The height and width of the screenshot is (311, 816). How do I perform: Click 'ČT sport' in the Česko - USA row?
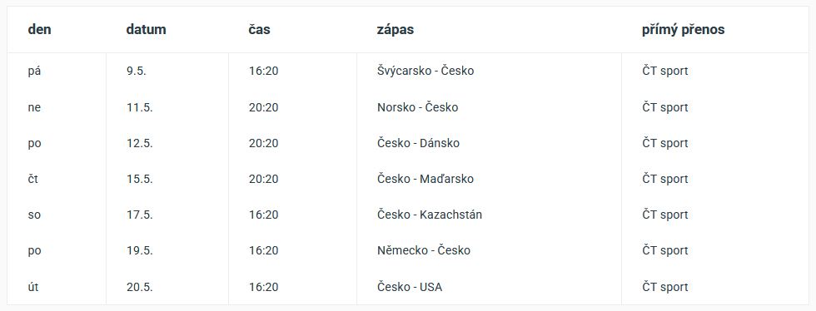pyautogui.click(x=664, y=287)
